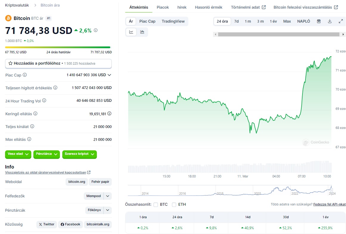346x234 pixels.
Task: Expand Piac Cap value dropdown chevron
Action: pos(109,75)
